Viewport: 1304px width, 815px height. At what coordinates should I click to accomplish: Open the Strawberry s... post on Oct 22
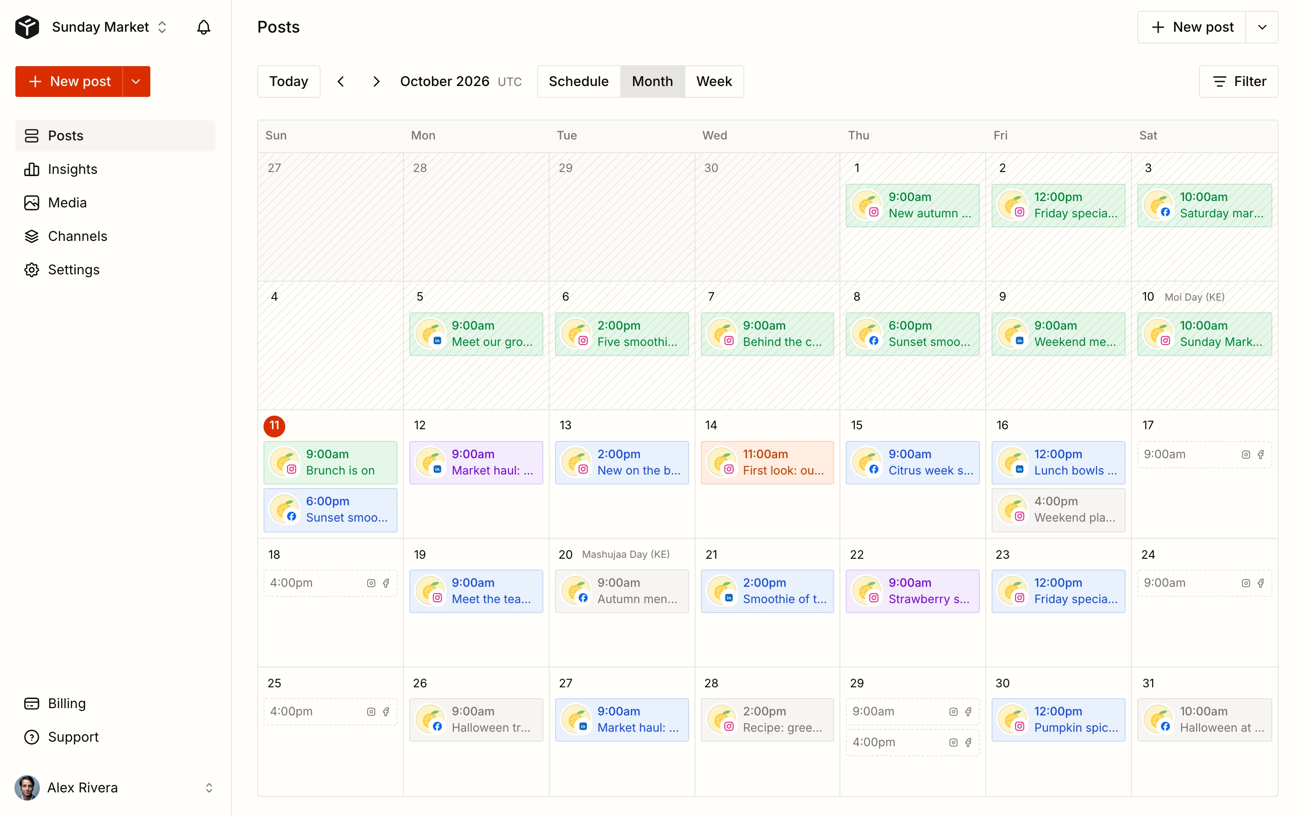pyautogui.click(x=912, y=591)
